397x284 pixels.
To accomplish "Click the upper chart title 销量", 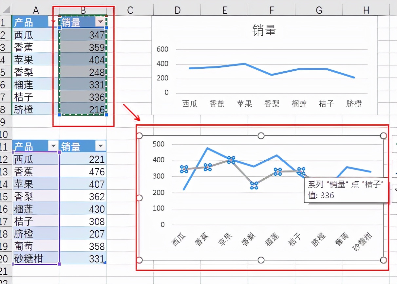I will pos(264,30).
